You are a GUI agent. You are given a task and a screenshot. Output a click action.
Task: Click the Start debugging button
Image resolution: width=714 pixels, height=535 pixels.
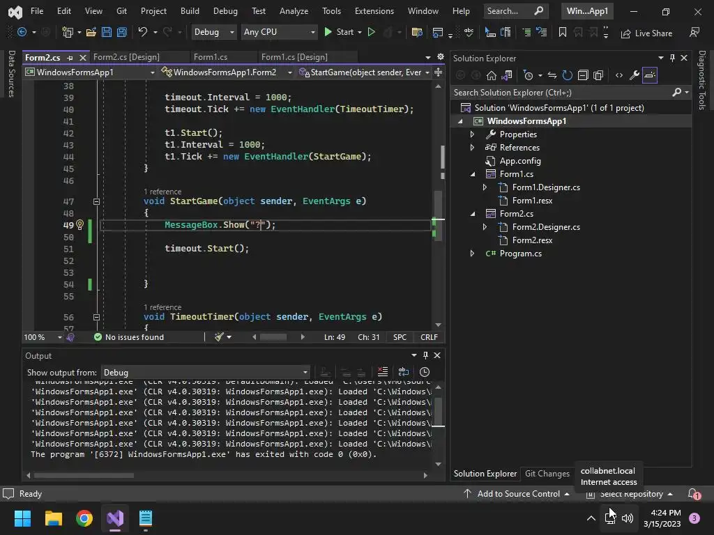[340, 32]
